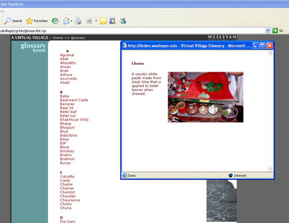Open the Chuna glossary term in list
Screen dimensions: 289x223
coord(65,208)
